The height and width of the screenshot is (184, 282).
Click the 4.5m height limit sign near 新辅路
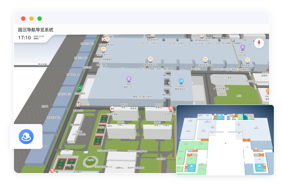pos(78,105)
